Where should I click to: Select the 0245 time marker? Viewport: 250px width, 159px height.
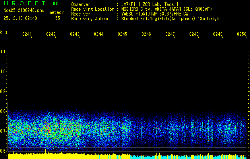[x=122, y=34]
